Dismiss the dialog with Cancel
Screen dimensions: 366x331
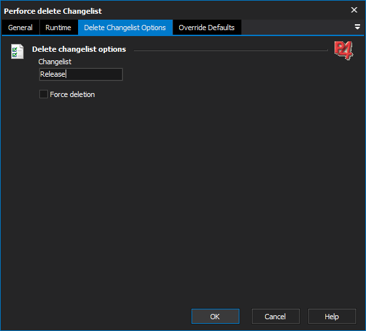275,317
